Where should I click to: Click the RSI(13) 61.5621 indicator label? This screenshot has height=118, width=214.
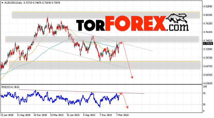tap(11, 87)
